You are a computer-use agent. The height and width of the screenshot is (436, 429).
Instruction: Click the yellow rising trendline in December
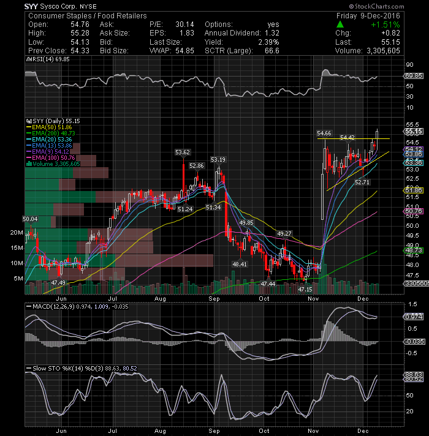pos(358,171)
